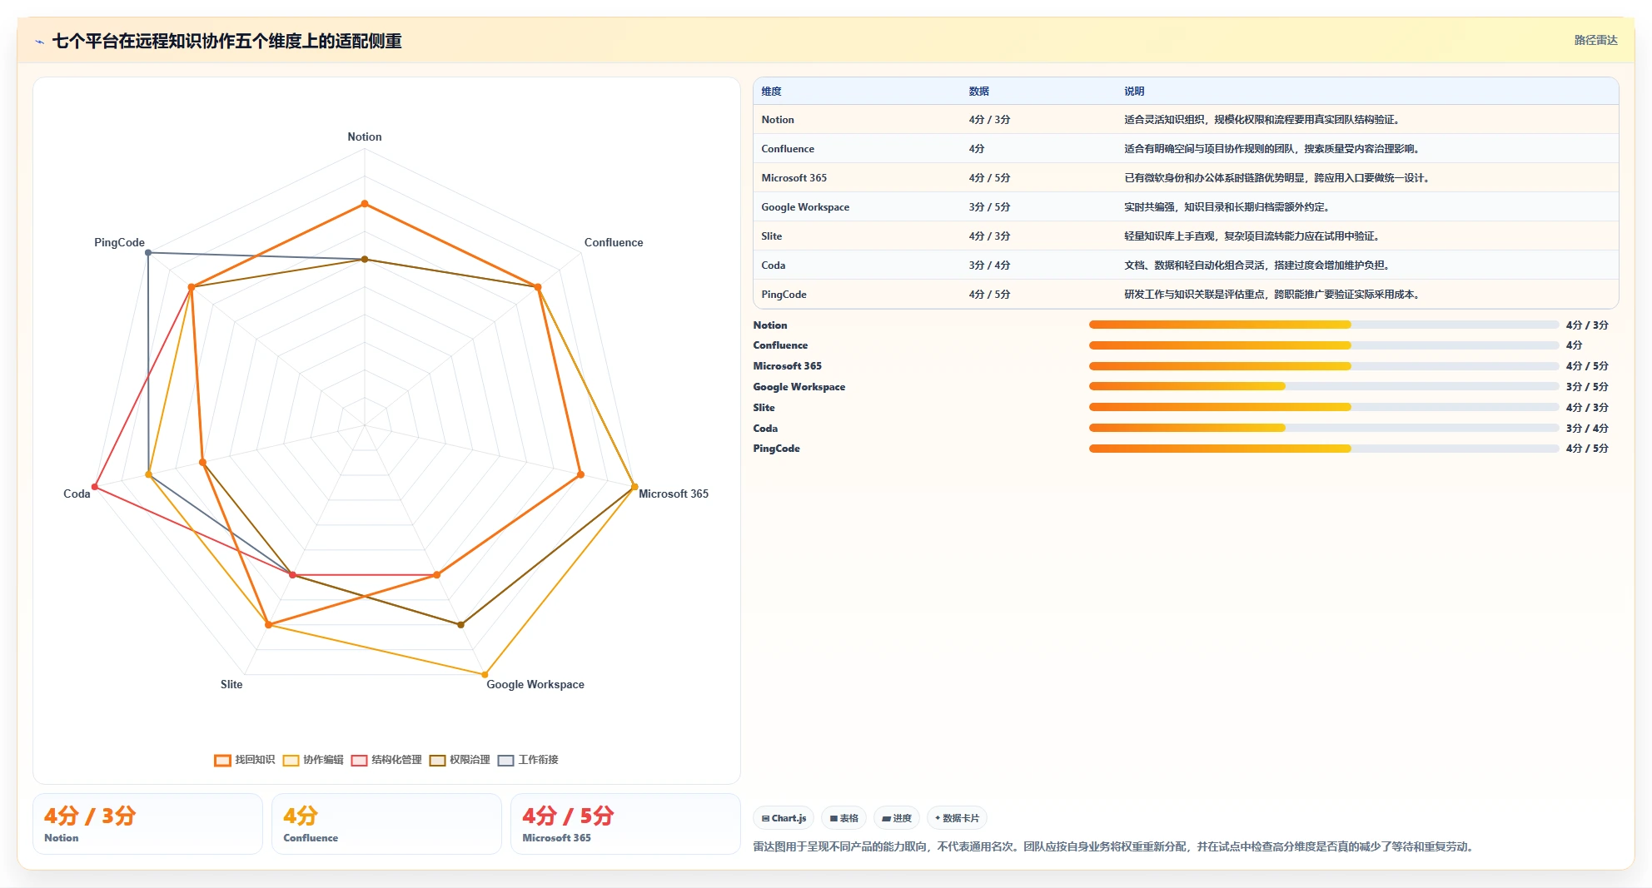Select the 进度 chip
1652x888 pixels.
[x=897, y=818]
